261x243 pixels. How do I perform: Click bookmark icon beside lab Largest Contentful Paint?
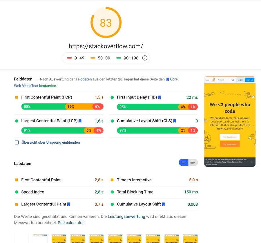tap(68, 204)
